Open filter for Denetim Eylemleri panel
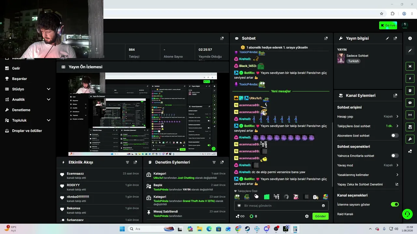The width and height of the screenshot is (417, 234). point(214,162)
